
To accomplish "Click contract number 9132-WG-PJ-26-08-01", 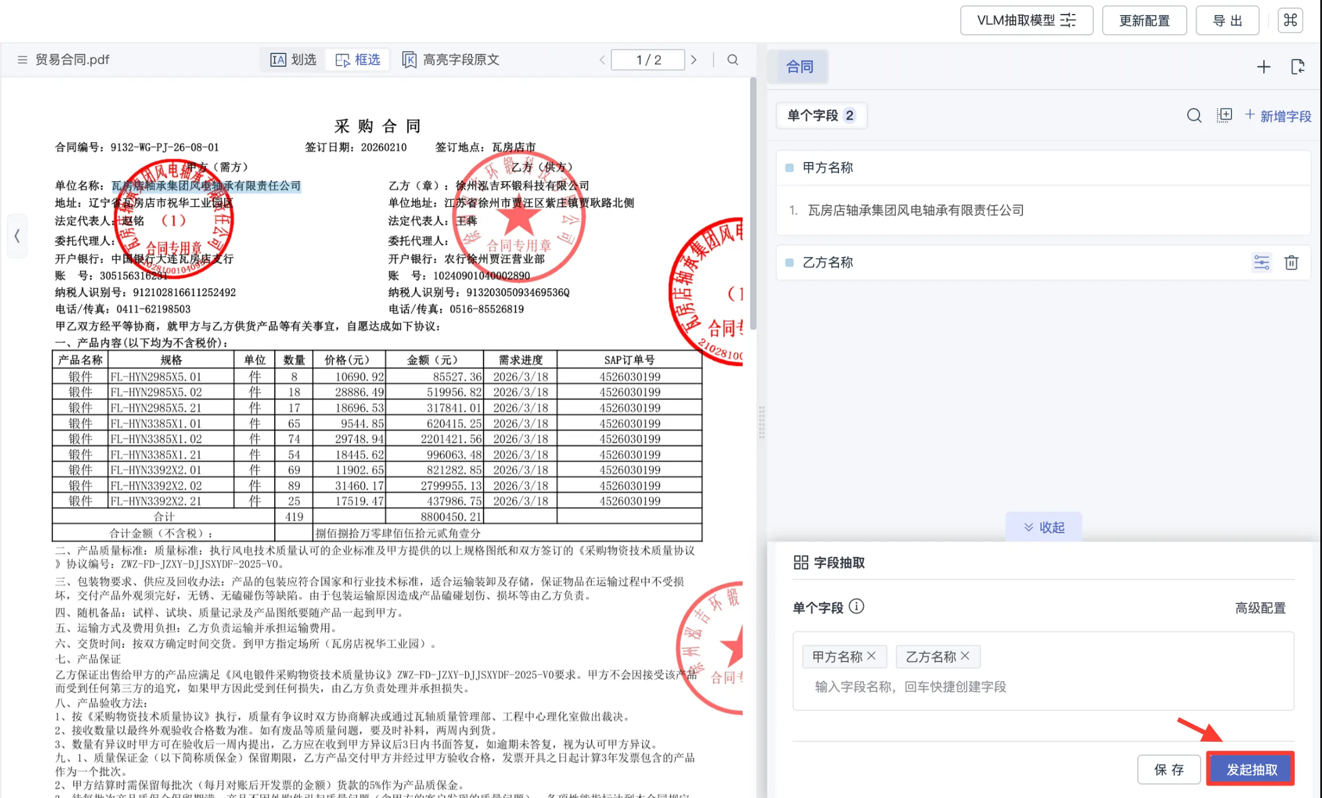I will (165, 148).
